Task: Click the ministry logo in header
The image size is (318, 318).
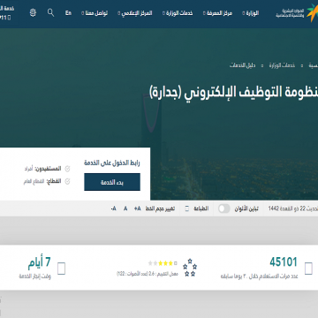Action: pyautogui.click(x=297, y=12)
